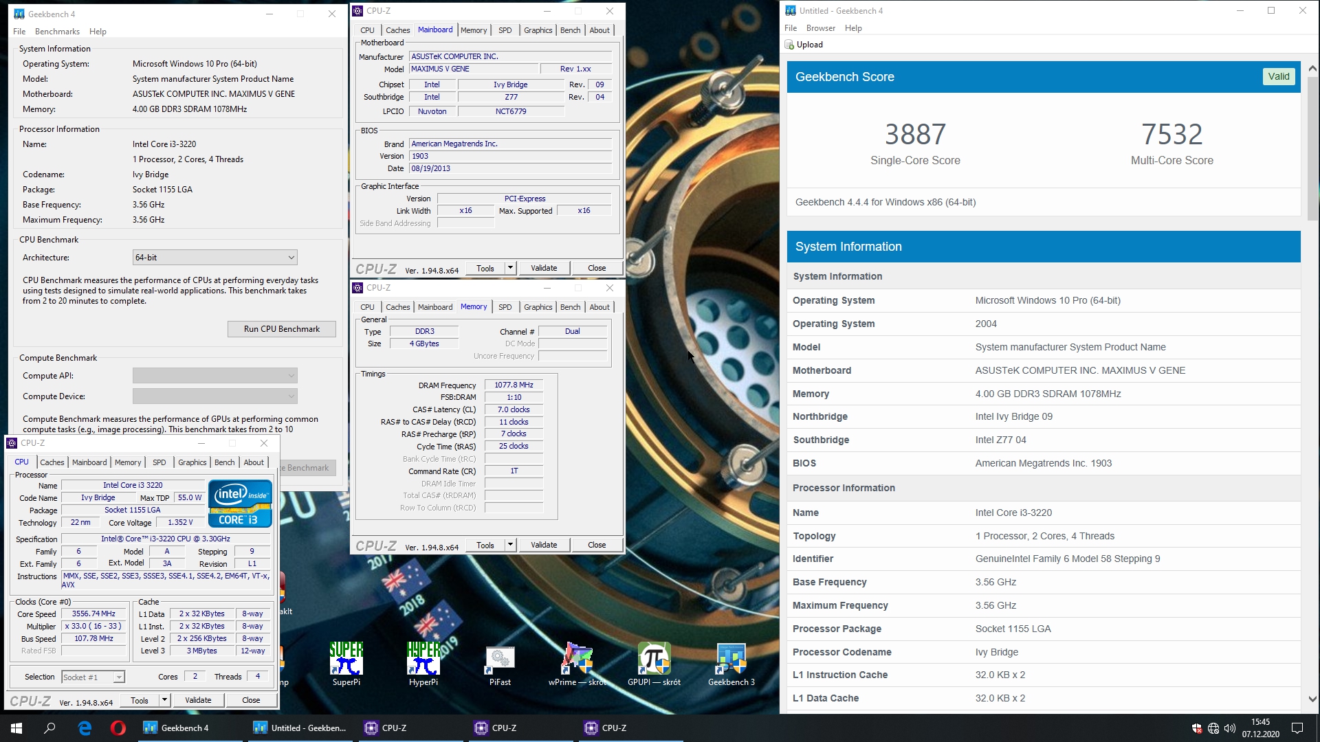
Task: Click Close button in Memory CPU-Z window
Action: 597,545
